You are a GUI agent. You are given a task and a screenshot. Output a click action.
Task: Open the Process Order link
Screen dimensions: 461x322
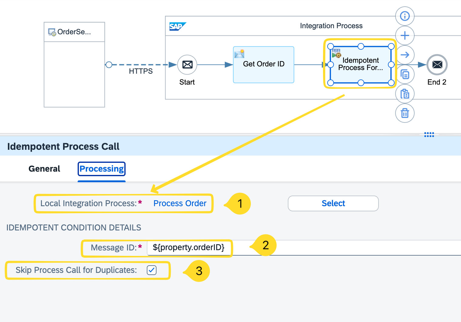(180, 203)
